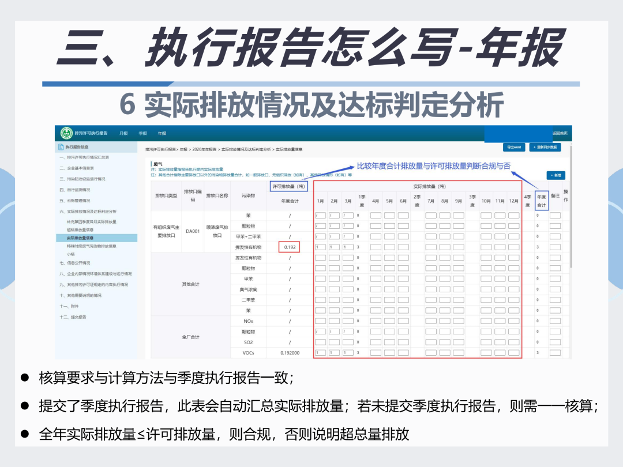Open the 月报 tab in top navigation
The image size is (623, 467).
(x=123, y=133)
